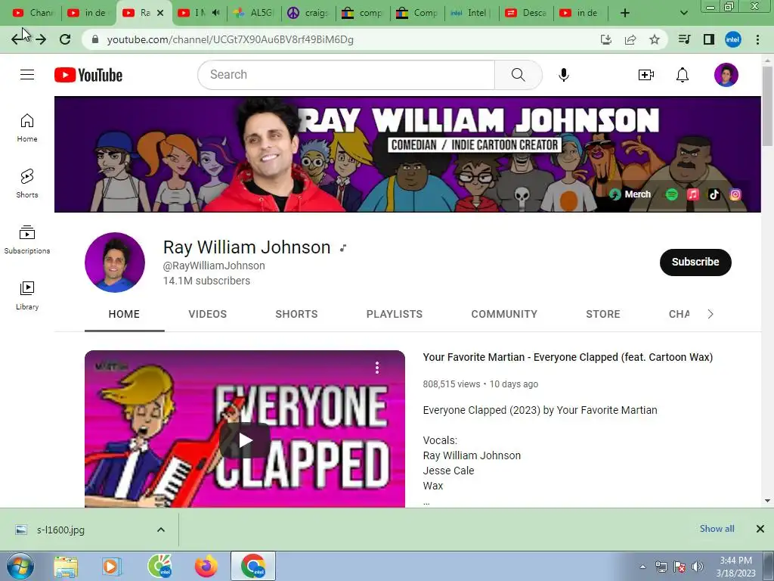Open the TikTok icon on banner
The height and width of the screenshot is (581, 774).
714,194
